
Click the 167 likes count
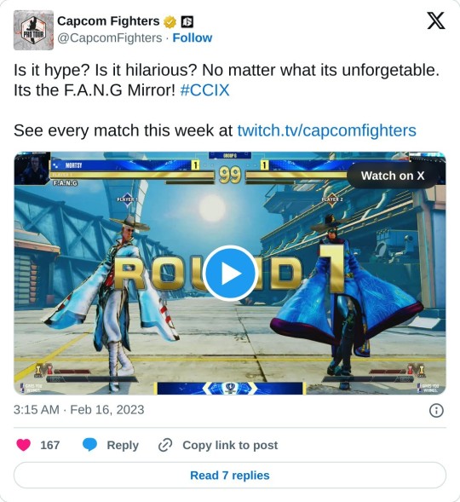click(x=50, y=445)
